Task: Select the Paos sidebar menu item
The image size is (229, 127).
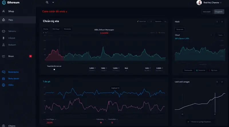Action: [x=11, y=20]
